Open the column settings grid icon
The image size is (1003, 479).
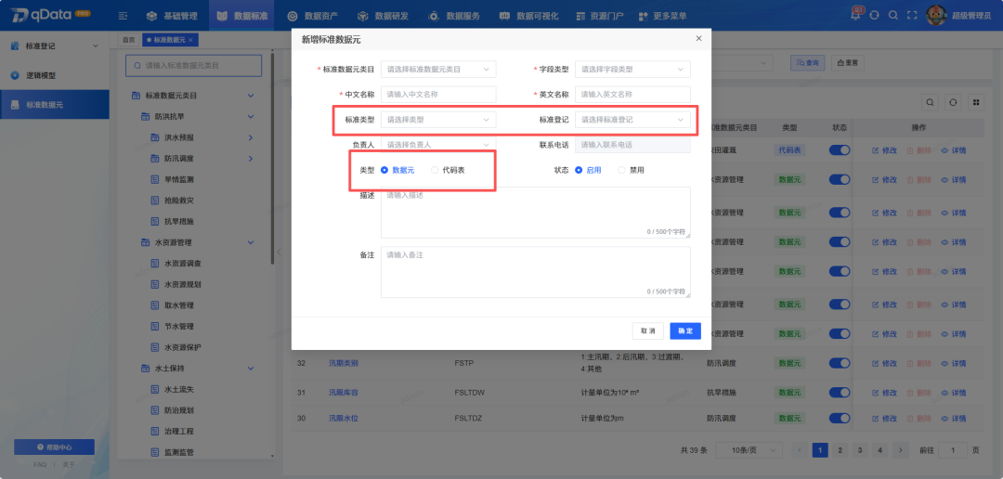click(x=975, y=102)
